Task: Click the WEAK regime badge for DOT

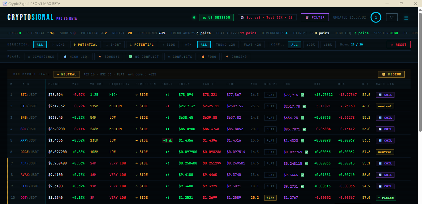Action: click(x=270, y=198)
